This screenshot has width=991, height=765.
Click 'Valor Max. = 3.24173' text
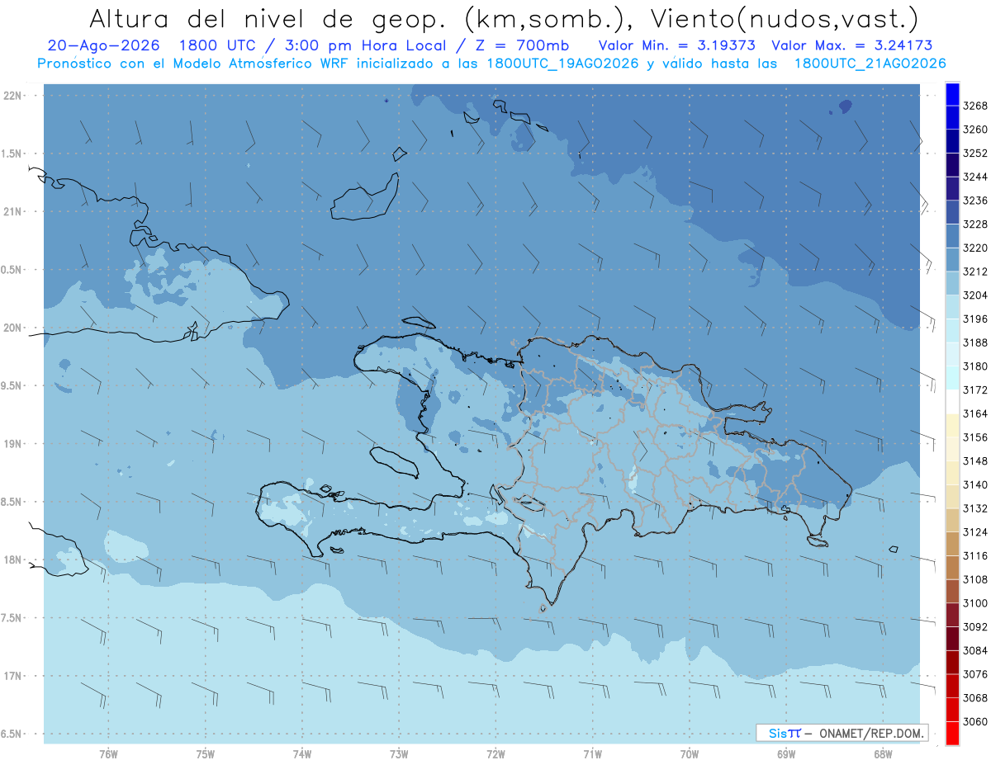pos(852,45)
